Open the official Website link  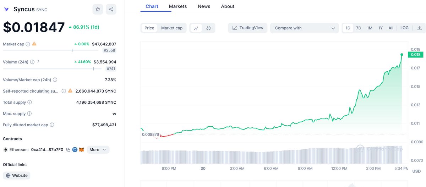pyautogui.click(x=17, y=175)
